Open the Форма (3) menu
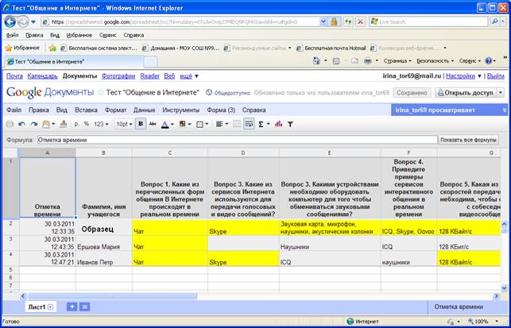Viewport: 511px width, 328px height. tap(221, 110)
